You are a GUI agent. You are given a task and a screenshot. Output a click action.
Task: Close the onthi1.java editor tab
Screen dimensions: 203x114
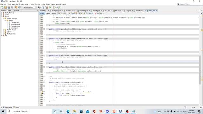[x=157, y=11]
